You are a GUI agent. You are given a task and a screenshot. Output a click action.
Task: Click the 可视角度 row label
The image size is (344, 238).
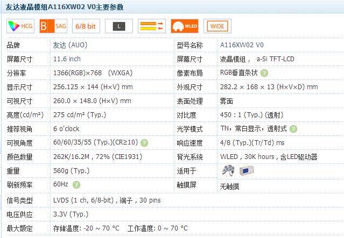[x=19, y=143]
